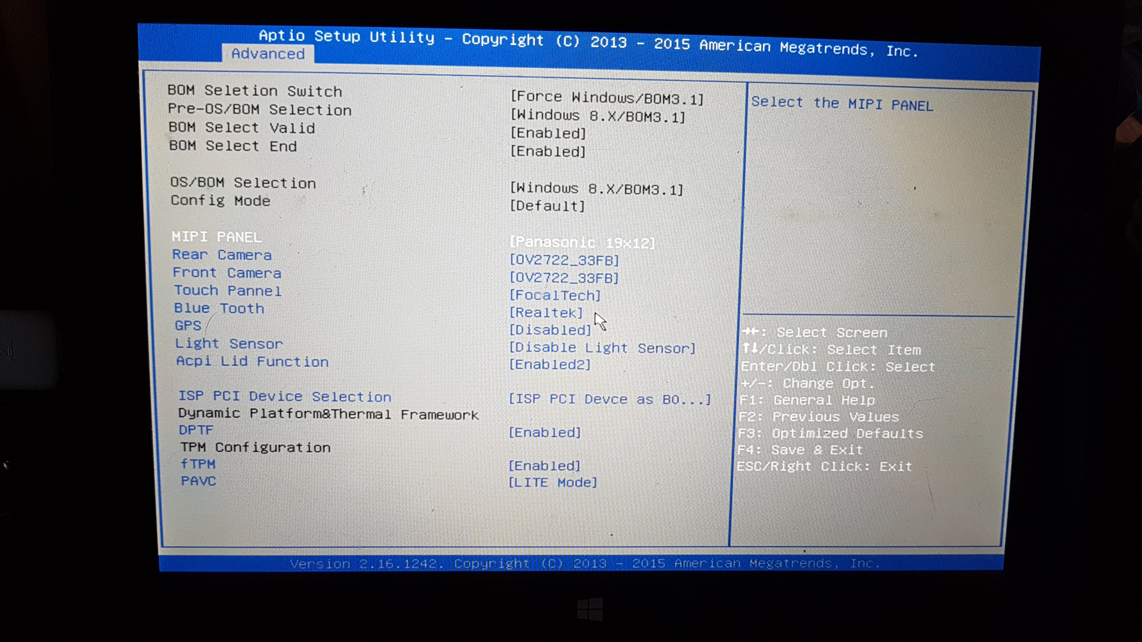This screenshot has height=642, width=1142.
Task: Click TPM Configuration heading
Action: (x=255, y=448)
